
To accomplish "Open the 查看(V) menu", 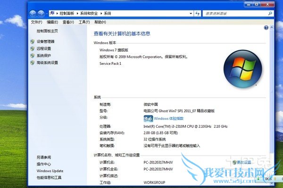I will (68, 22).
